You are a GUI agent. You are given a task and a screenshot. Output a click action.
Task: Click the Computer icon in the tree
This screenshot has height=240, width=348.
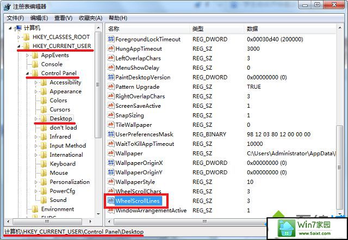[x=18, y=28]
